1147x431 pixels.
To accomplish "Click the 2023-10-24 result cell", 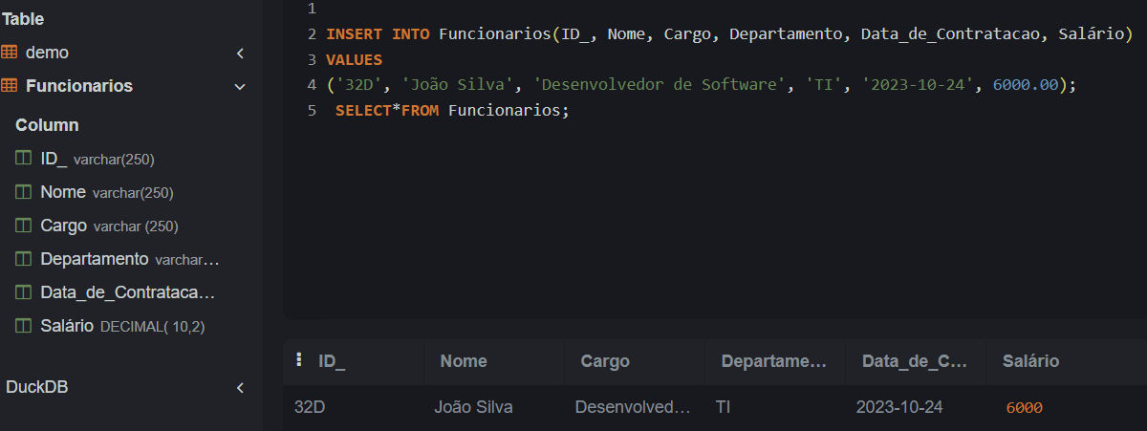I will (x=899, y=407).
